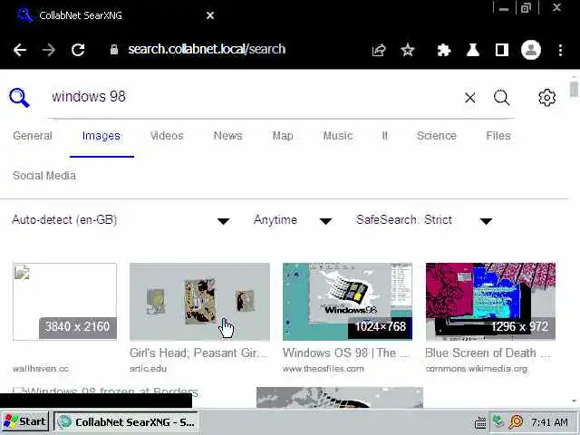The image size is (580, 435).
Task: Expand the Auto-detect language dropdown
Action: coord(121,220)
